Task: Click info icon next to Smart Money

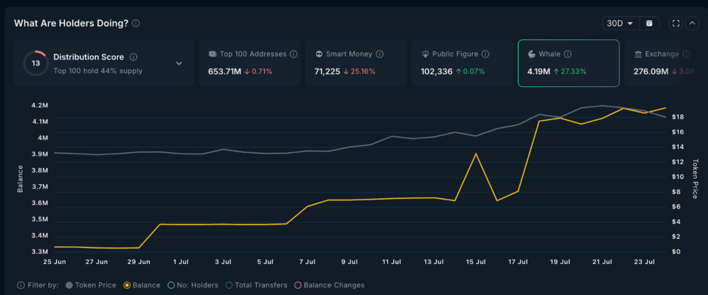Action: (x=380, y=54)
